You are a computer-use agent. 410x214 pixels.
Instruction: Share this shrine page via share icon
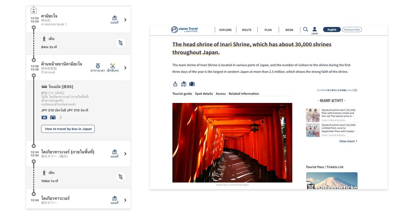pos(175,84)
